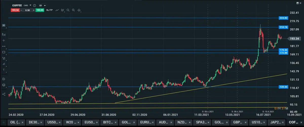The image size is (304, 127).
Task: Show COFFEE instrument info
Action: 34,5
